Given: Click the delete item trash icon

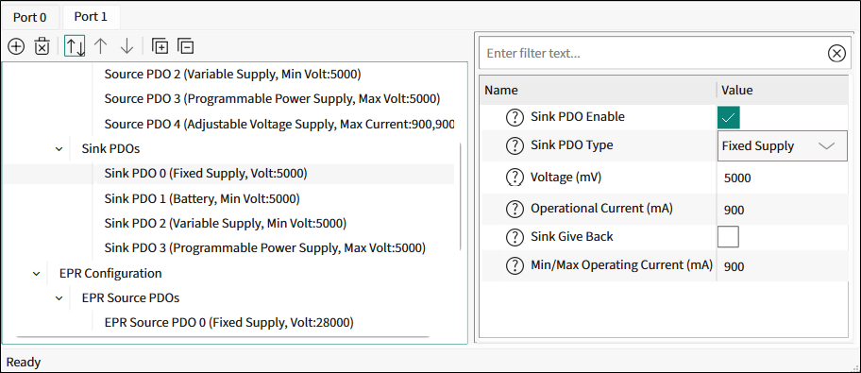Looking at the screenshot, I should 42,46.
